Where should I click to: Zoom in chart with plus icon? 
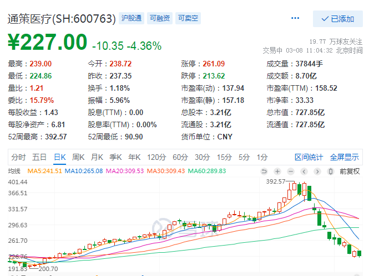277,171
